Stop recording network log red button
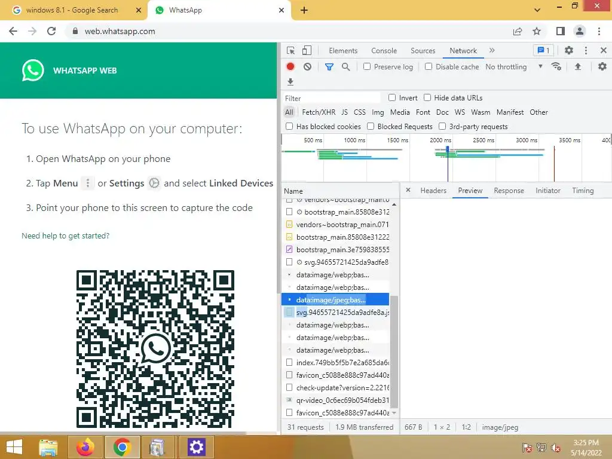612x459 pixels. point(290,67)
